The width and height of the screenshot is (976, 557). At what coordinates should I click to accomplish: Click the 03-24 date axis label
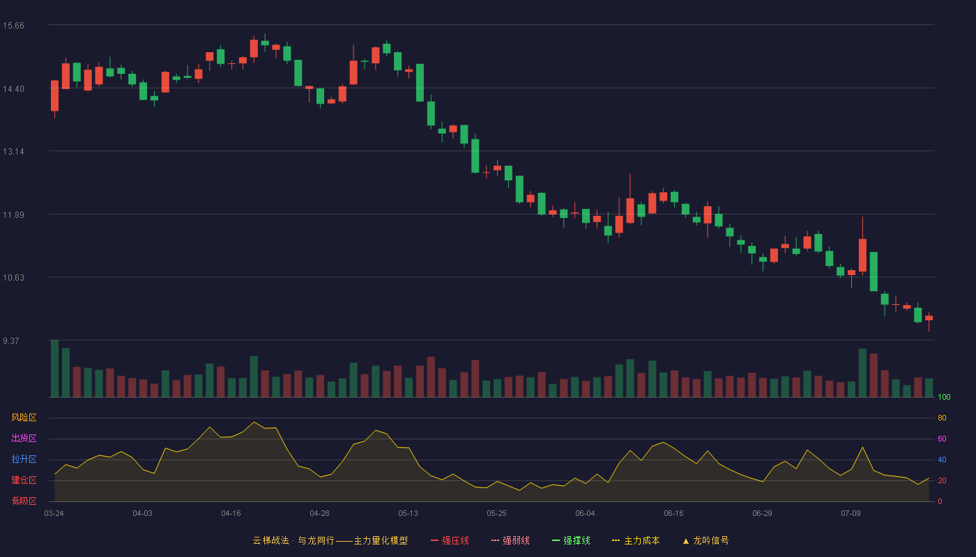click(x=54, y=513)
